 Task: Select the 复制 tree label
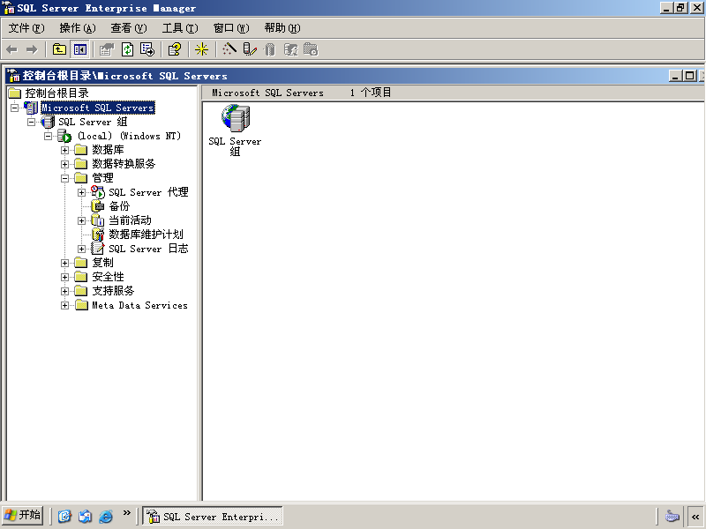102,263
